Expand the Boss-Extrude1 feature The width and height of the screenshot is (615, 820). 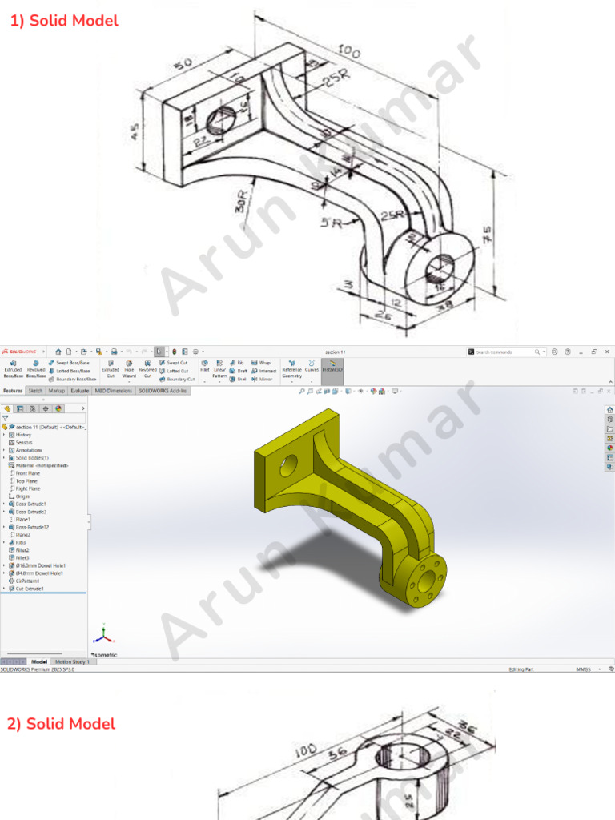tap(4, 504)
